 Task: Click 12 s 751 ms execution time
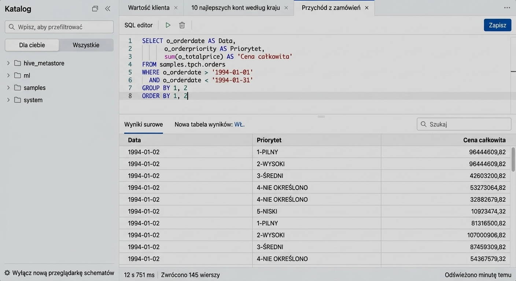click(139, 275)
